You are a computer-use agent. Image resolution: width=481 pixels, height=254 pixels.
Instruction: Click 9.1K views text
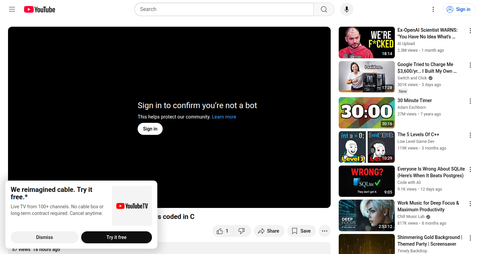[407, 189]
